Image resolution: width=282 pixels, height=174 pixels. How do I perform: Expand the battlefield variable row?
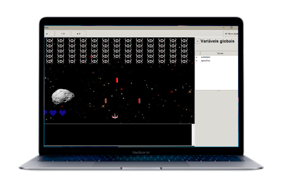(197, 57)
